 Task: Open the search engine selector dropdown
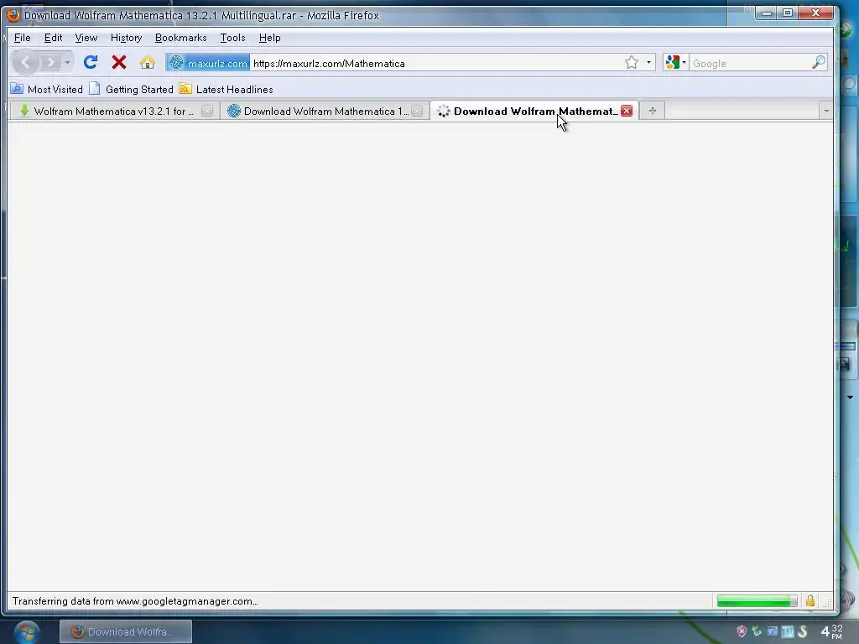pyautogui.click(x=675, y=62)
